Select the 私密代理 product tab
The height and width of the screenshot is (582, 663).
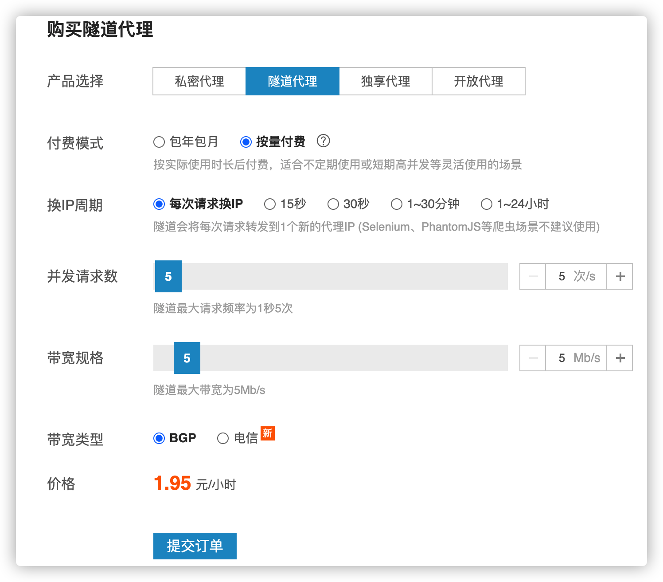click(x=199, y=81)
